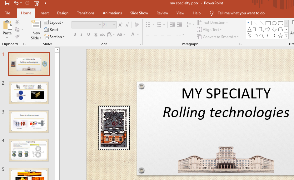The image size is (294, 180).
Task: Select the Rectangle shape in the shapes gallery
Action: (x=268, y=23)
